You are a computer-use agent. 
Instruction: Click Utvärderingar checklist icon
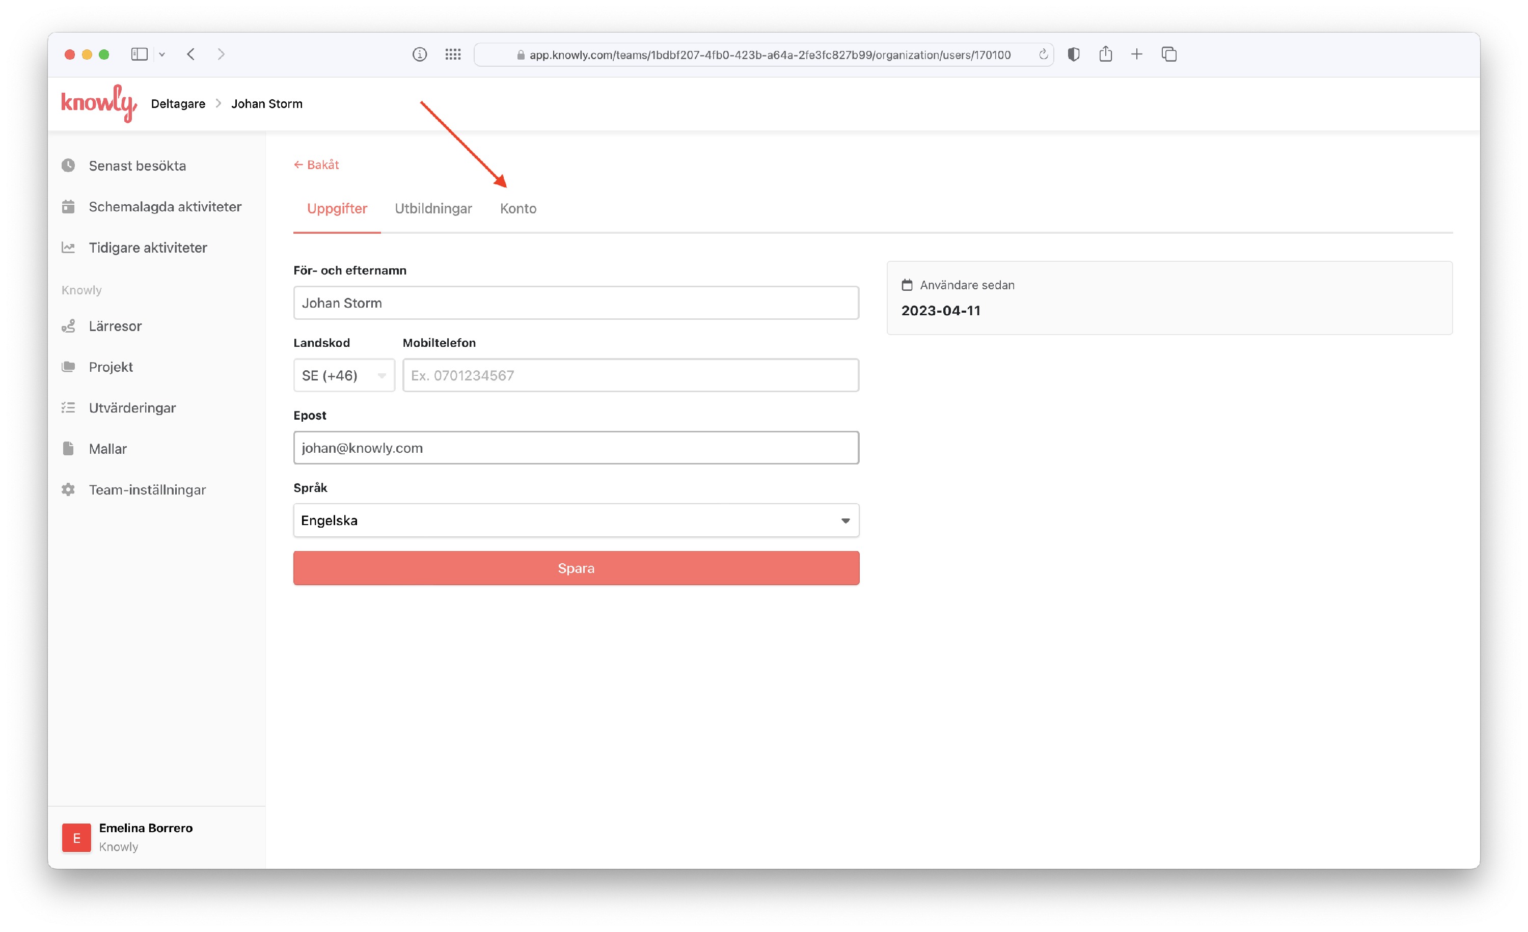click(68, 408)
